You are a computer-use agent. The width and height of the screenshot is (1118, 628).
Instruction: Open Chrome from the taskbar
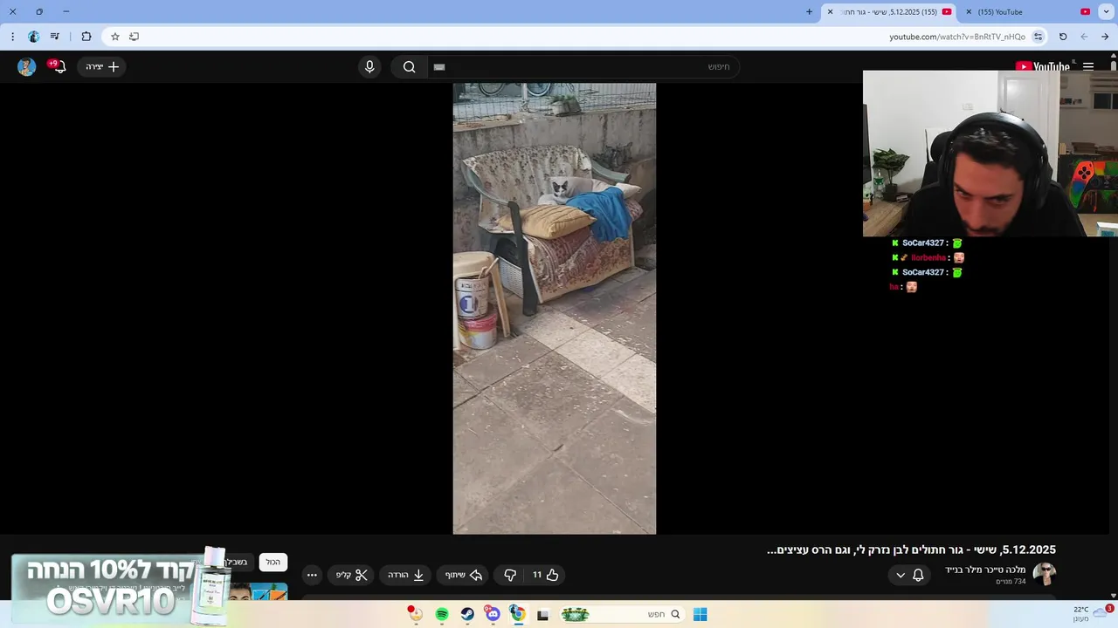(517, 614)
